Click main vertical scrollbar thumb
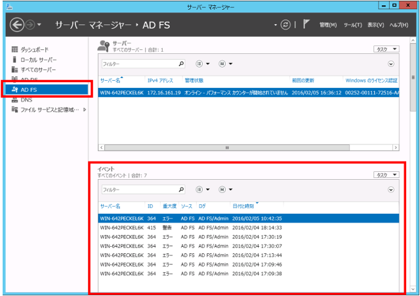This screenshot has width=420, height=296. point(413,77)
